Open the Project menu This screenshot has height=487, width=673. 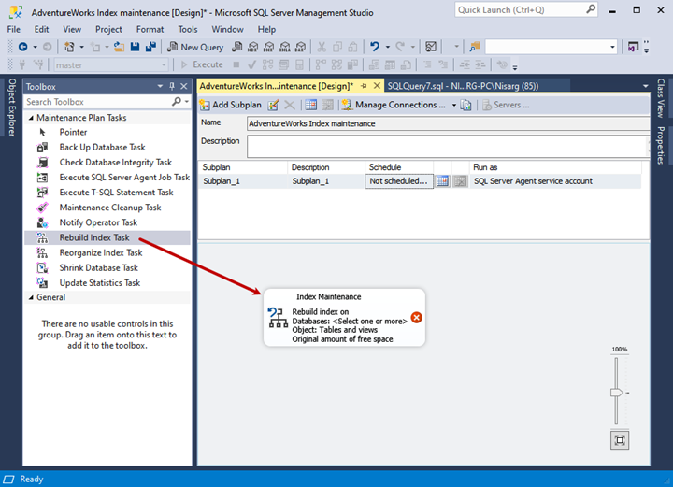(108, 29)
